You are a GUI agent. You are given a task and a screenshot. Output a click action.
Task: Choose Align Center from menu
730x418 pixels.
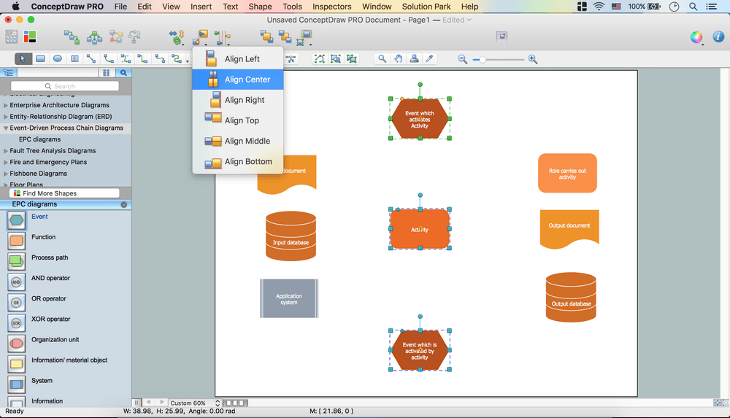(247, 80)
